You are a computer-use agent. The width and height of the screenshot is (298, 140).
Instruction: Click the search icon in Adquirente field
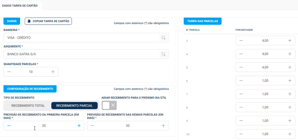(x=163, y=54)
